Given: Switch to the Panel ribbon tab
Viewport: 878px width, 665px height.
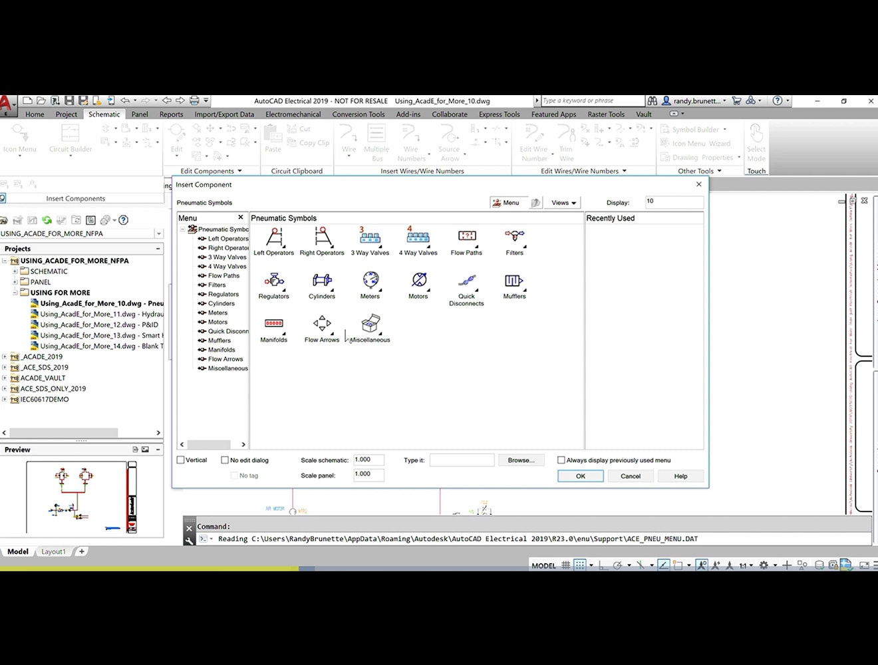Looking at the screenshot, I should (139, 114).
